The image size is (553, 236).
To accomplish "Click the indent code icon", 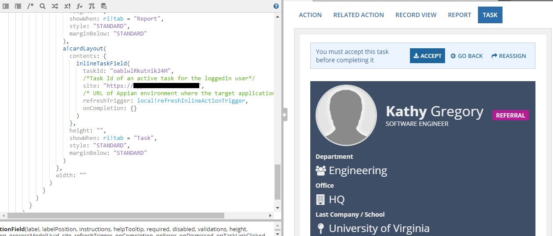I will 6,6.
